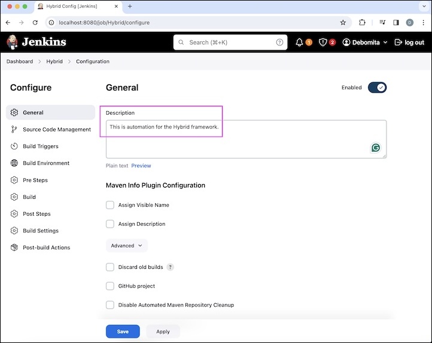
Task: Open the description Preview link
Action: click(141, 166)
